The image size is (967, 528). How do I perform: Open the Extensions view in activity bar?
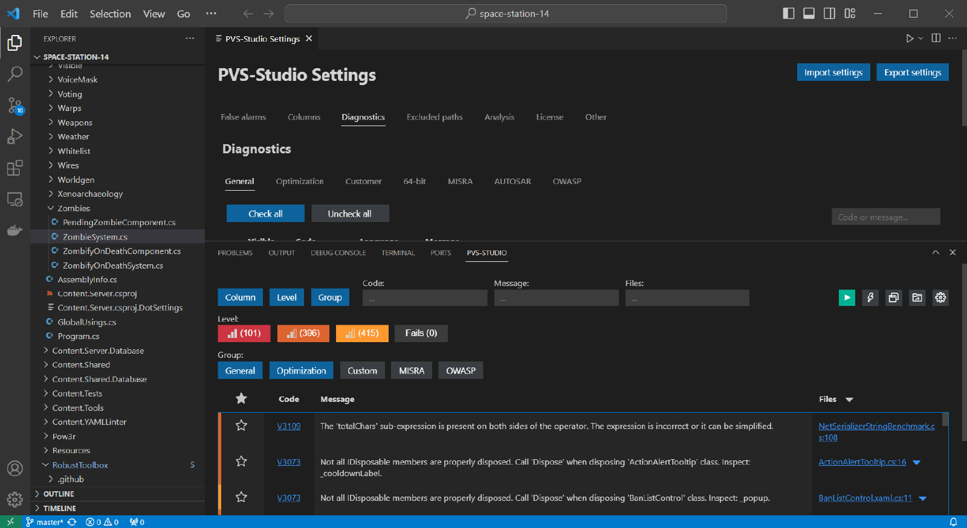coord(15,168)
